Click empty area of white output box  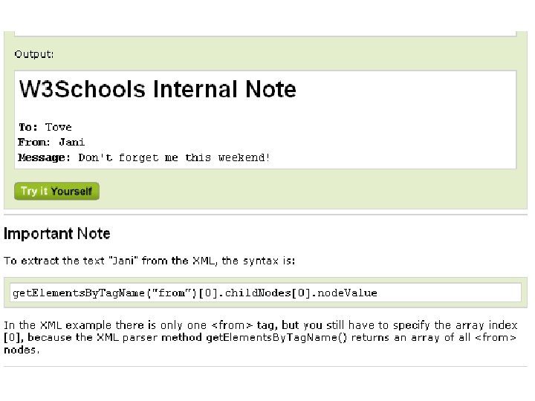392,137
